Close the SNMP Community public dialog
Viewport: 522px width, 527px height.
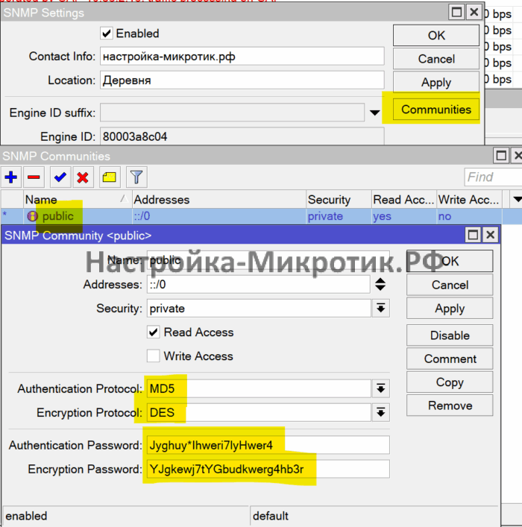[491, 235]
